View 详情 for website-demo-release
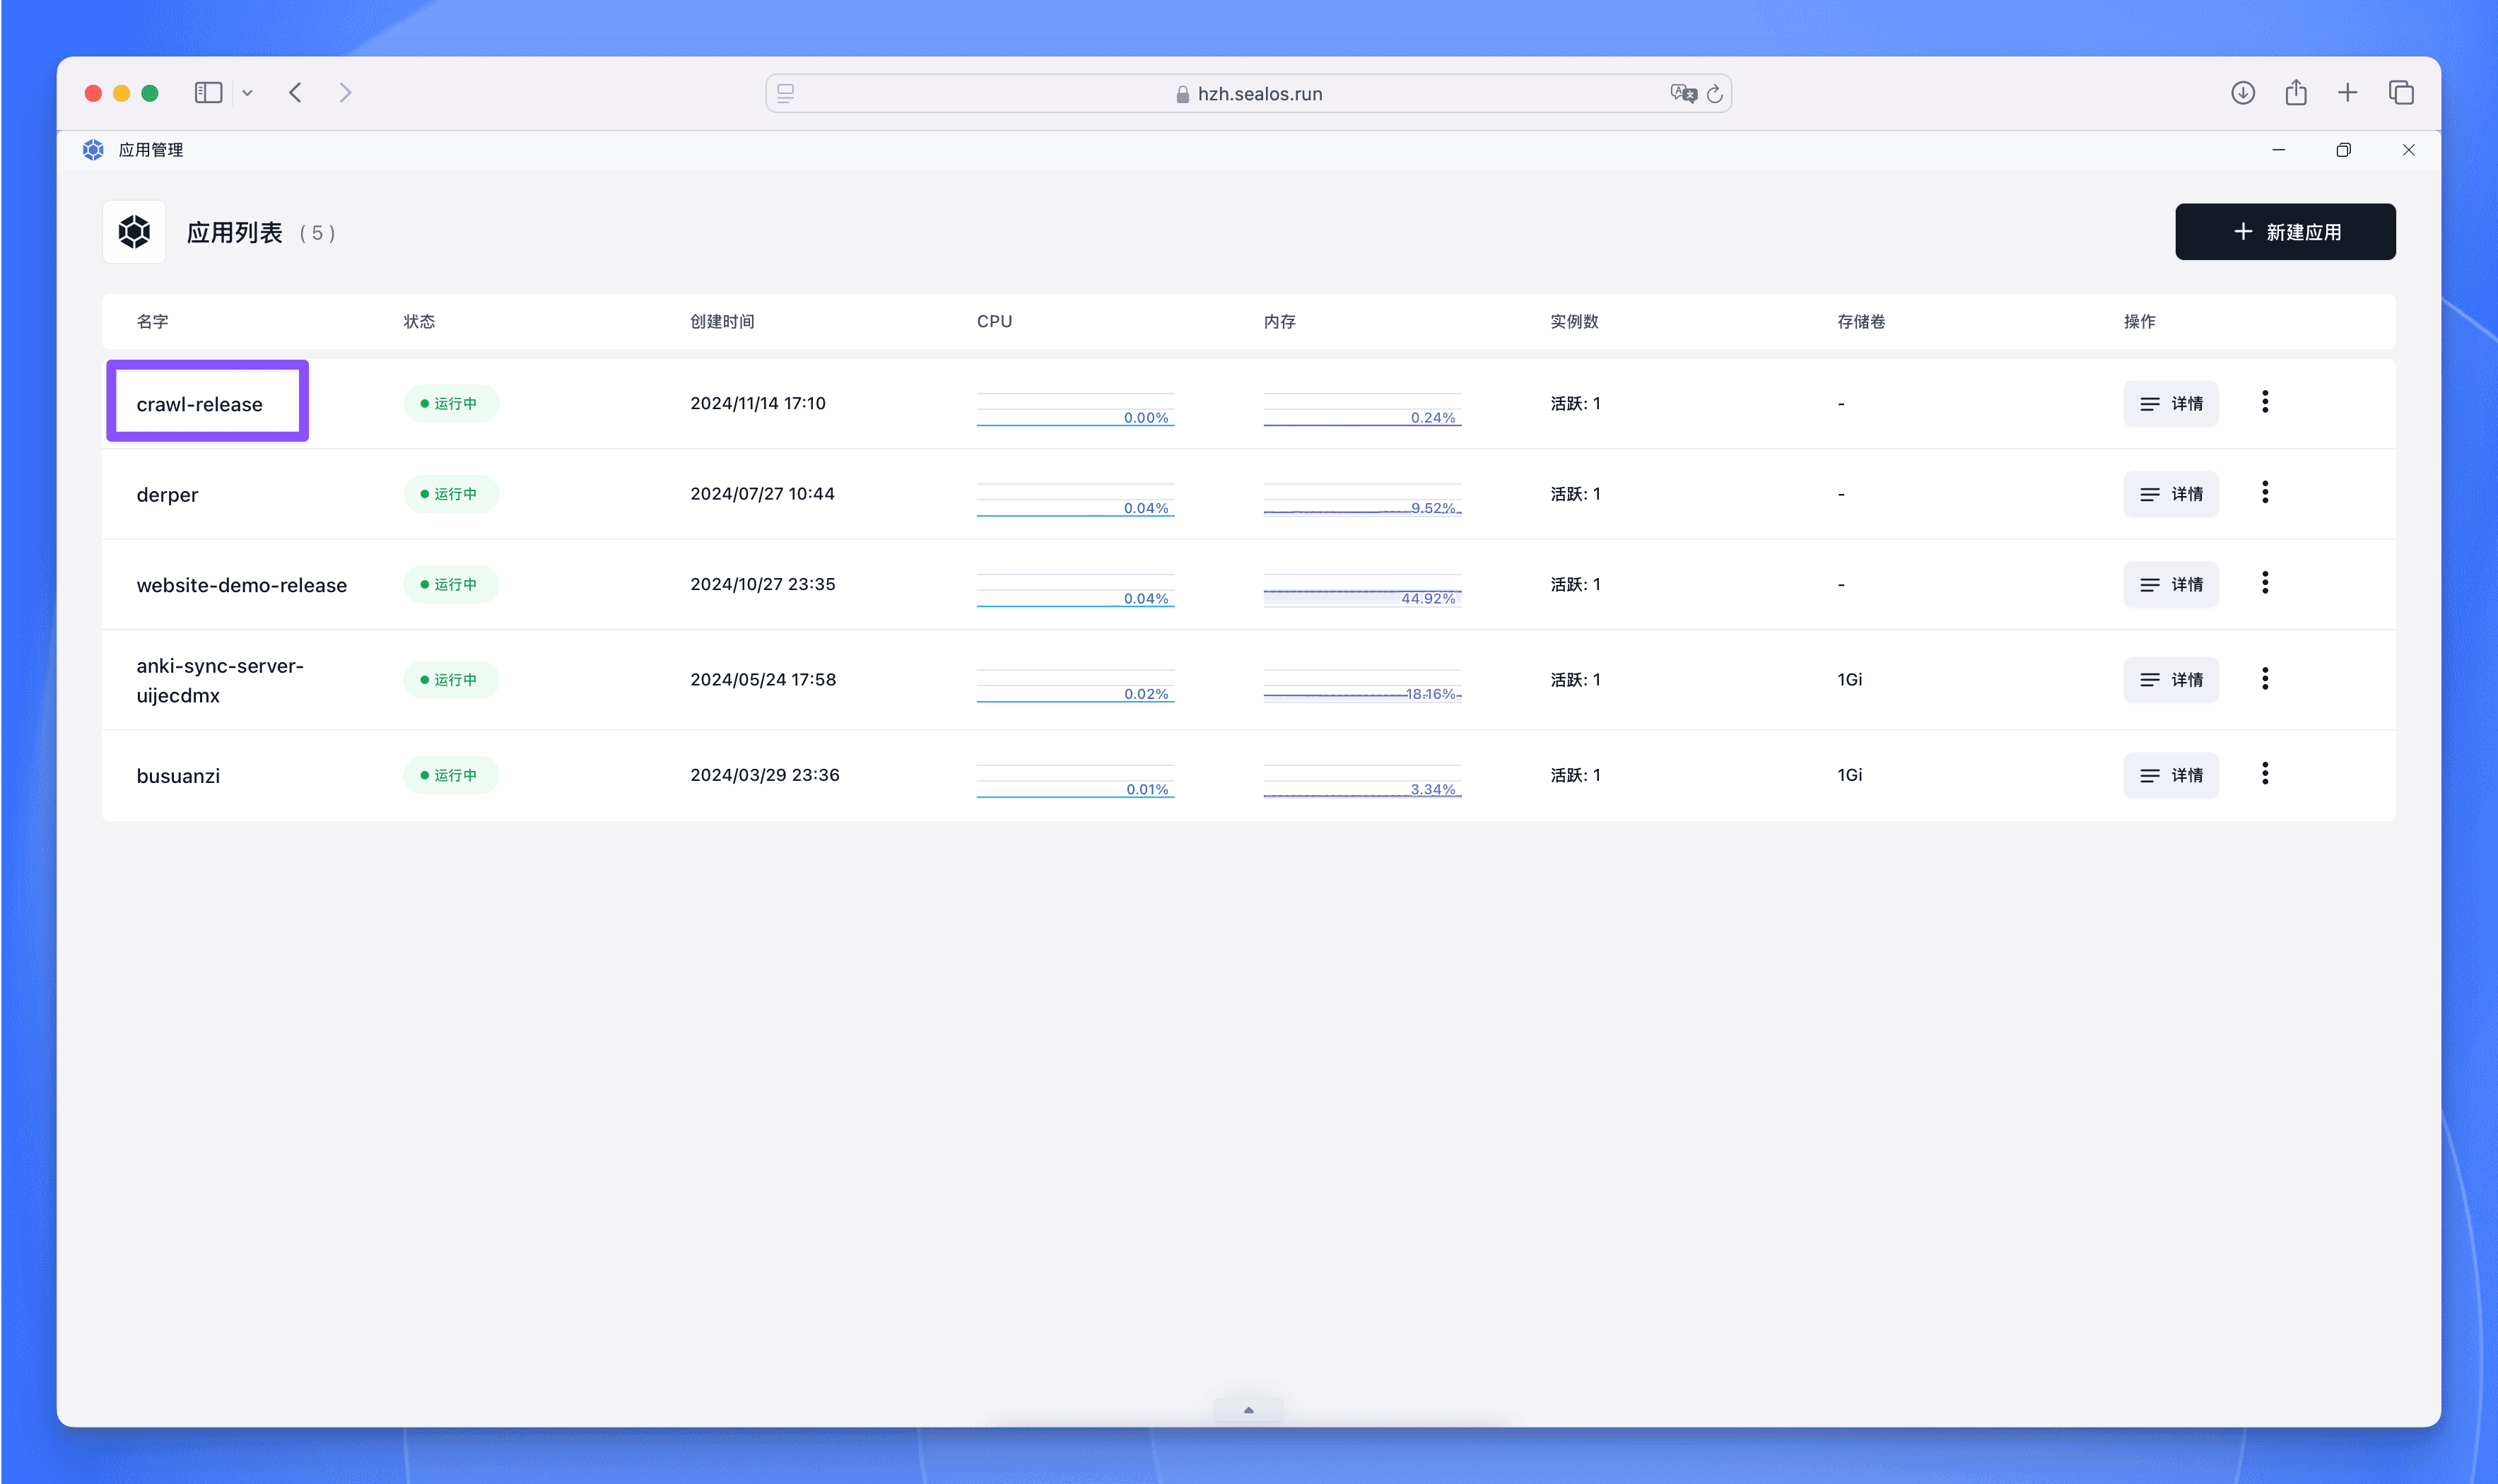Image resolution: width=2498 pixels, height=1484 pixels. (x=2171, y=585)
